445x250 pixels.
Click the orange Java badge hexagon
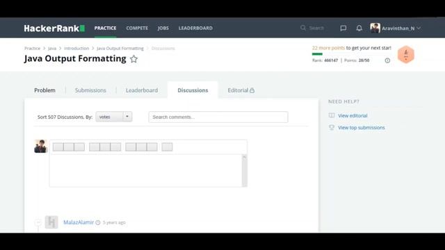406,54
